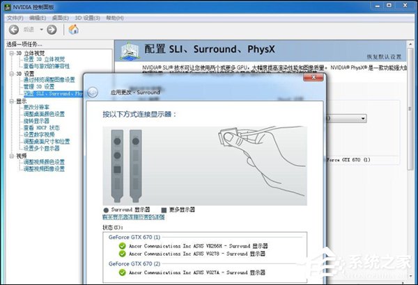Click GeForce GTX 670 (1) status heading
The width and height of the screenshot is (418, 285).
(x=134, y=237)
